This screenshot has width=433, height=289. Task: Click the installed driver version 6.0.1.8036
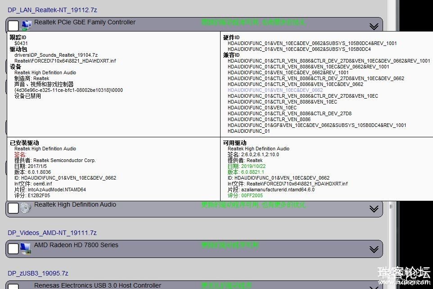[39, 172]
